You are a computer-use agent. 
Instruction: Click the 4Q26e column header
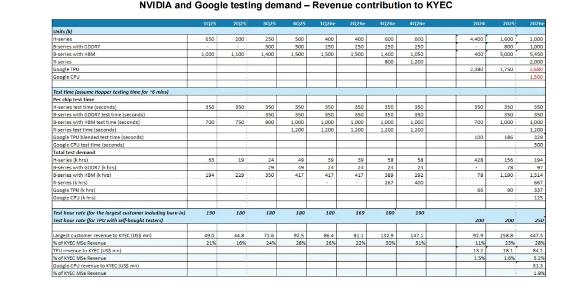[417, 24]
